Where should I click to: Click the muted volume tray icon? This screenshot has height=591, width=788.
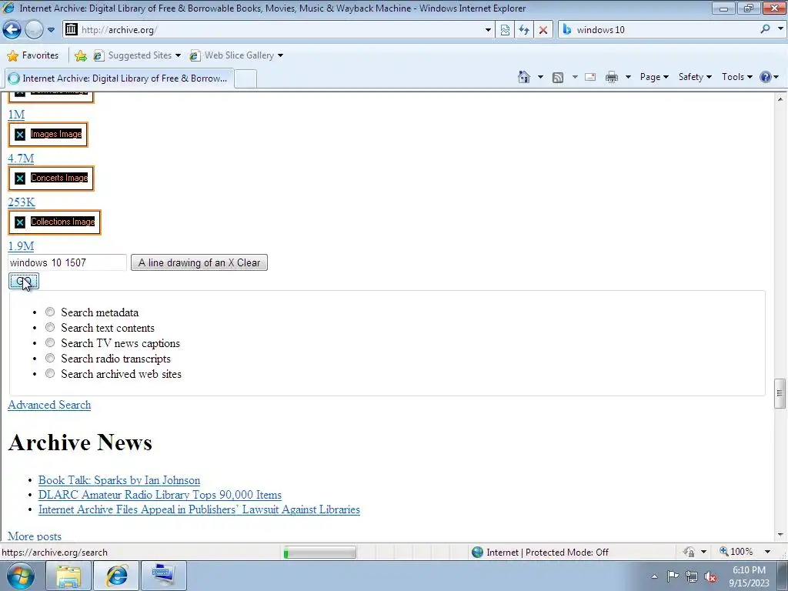point(710,576)
